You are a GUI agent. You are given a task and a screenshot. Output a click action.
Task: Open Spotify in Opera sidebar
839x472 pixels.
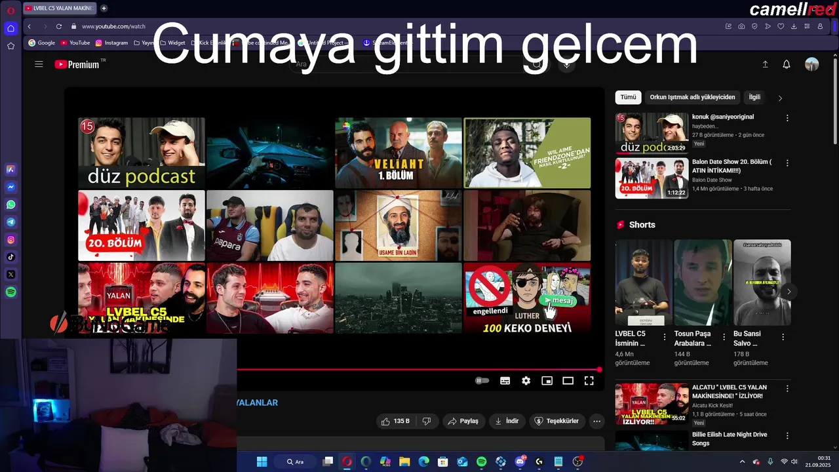pos(10,292)
